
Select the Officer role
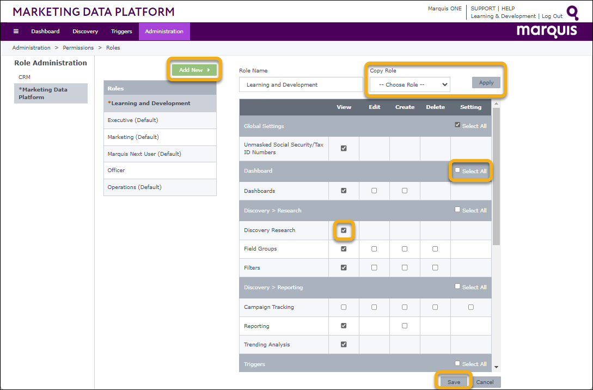pos(160,170)
